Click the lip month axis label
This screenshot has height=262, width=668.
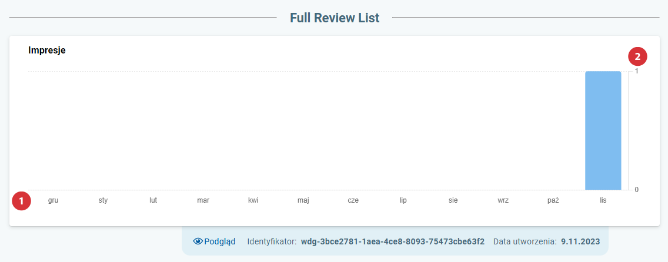pyautogui.click(x=403, y=200)
